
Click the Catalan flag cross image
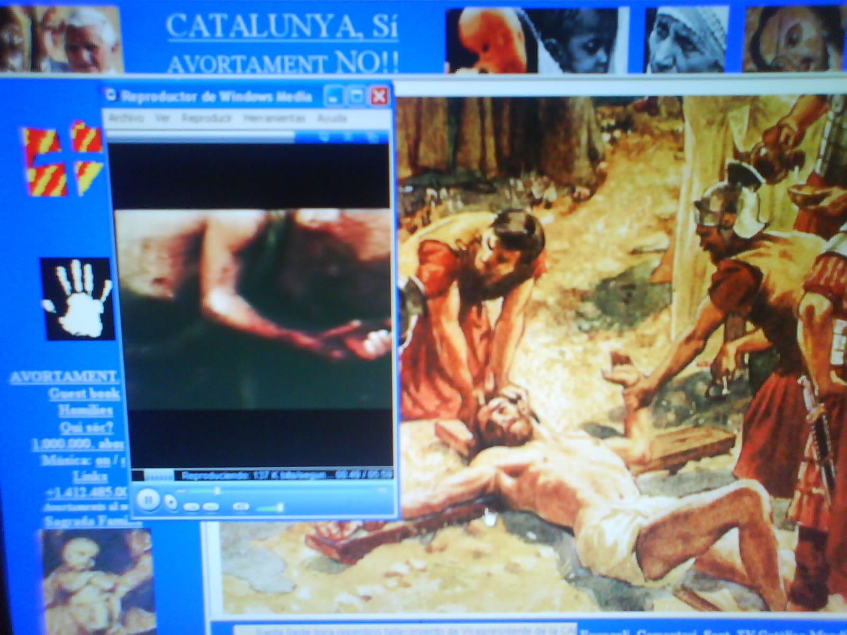(x=62, y=159)
